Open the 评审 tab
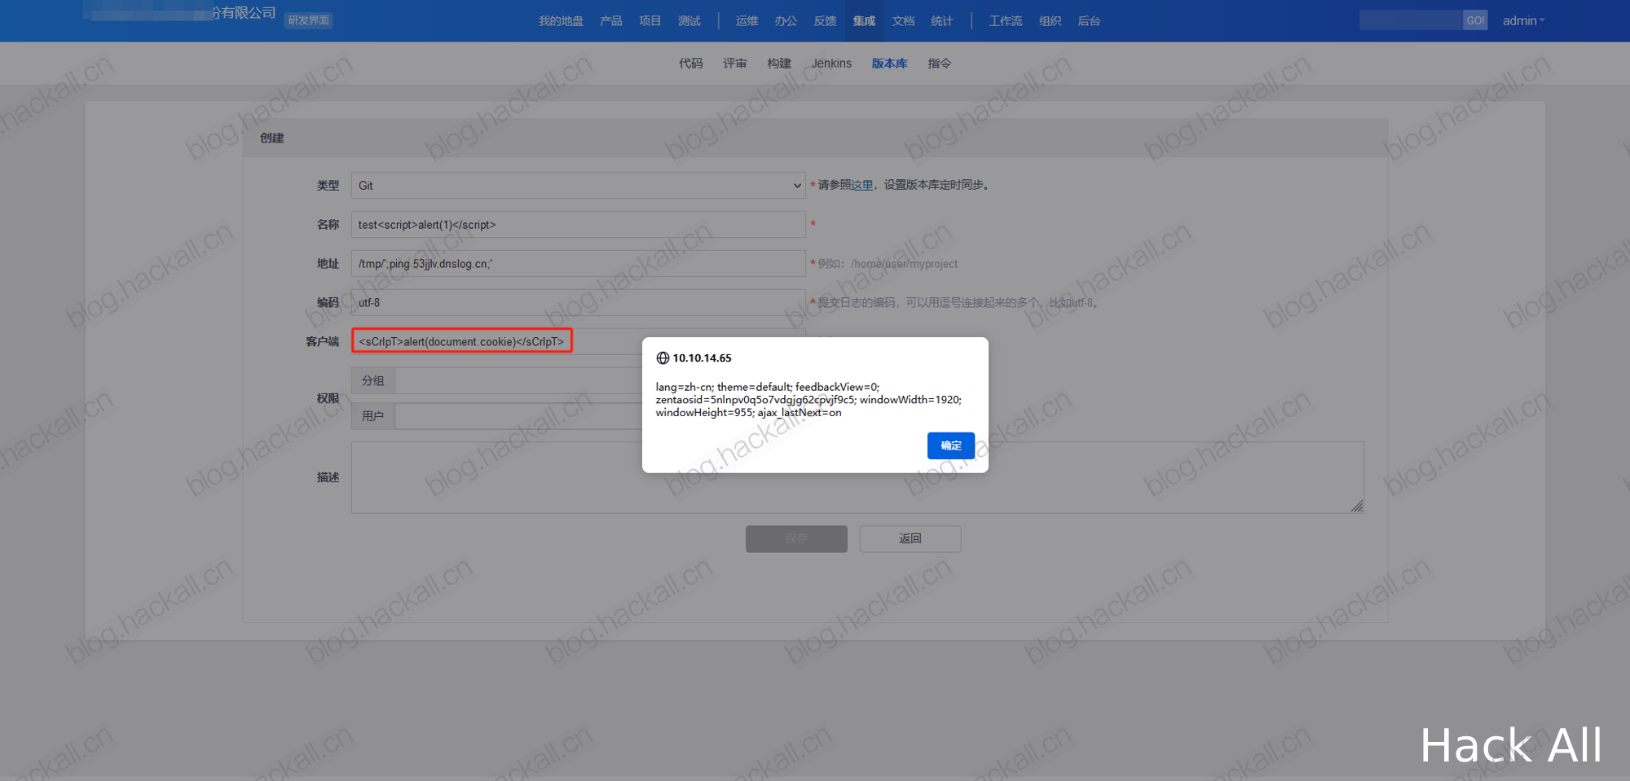This screenshot has width=1630, height=781. (735, 64)
